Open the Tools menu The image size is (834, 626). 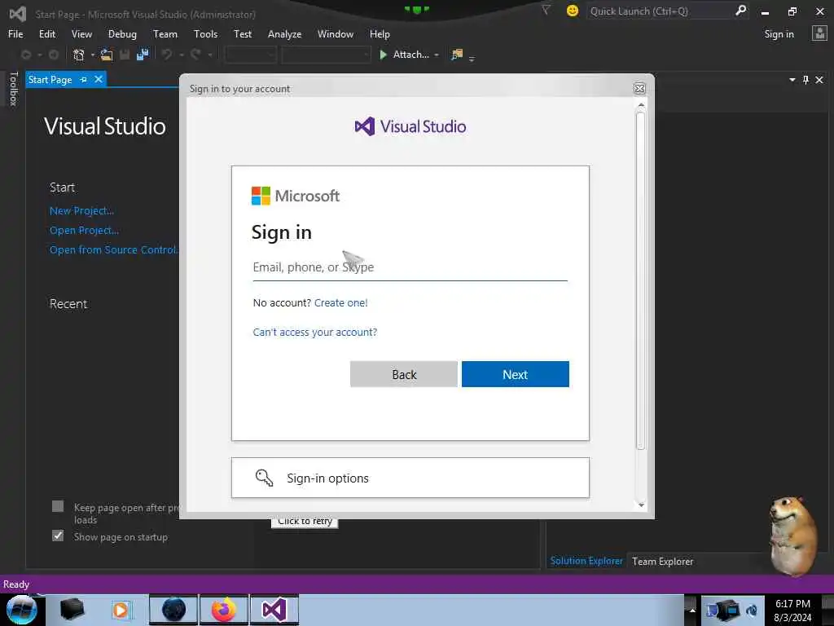(205, 34)
